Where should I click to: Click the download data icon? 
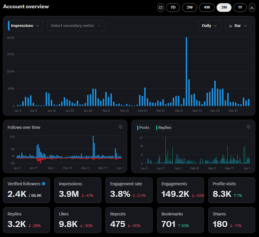click(x=252, y=7)
